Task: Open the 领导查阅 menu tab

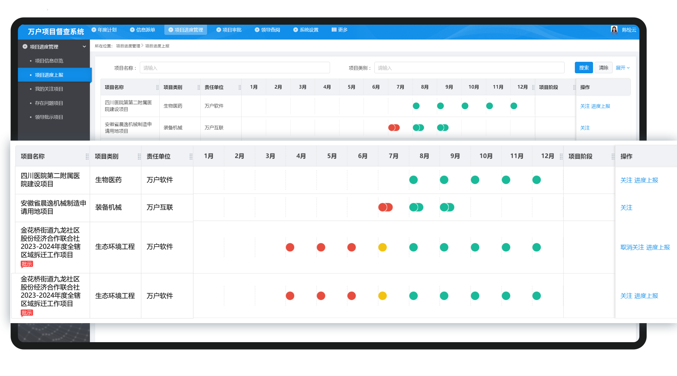Action: 267,30
